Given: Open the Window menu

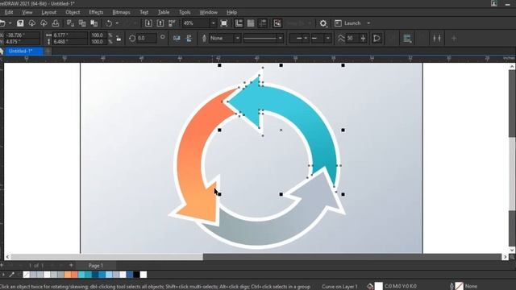Looking at the screenshot, I should point(208,12).
